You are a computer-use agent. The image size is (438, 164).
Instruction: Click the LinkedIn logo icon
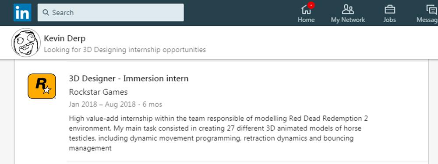22,13
